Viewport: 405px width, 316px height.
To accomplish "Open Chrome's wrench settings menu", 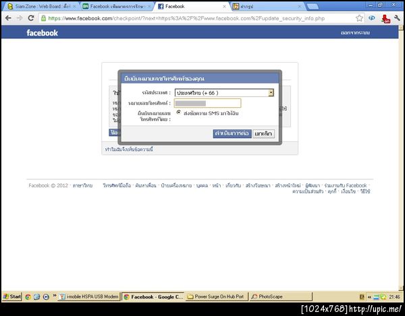I will coord(397,18).
